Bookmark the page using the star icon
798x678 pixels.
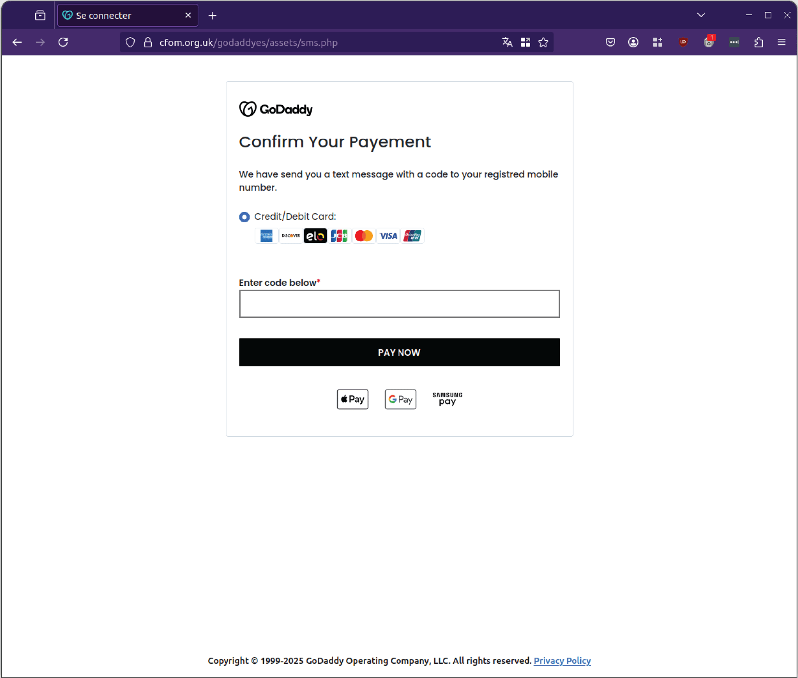pos(543,42)
